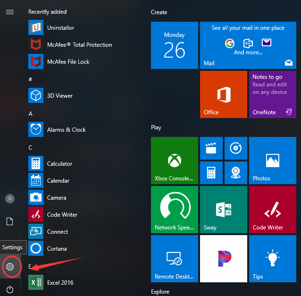
Task: Open the Xbox Console tile
Action: tap(175, 161)
